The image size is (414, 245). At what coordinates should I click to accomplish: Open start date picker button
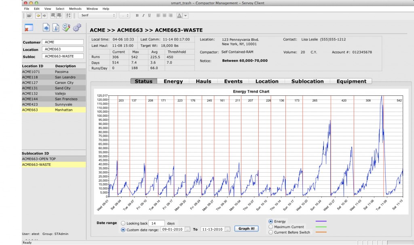point(187,229)
